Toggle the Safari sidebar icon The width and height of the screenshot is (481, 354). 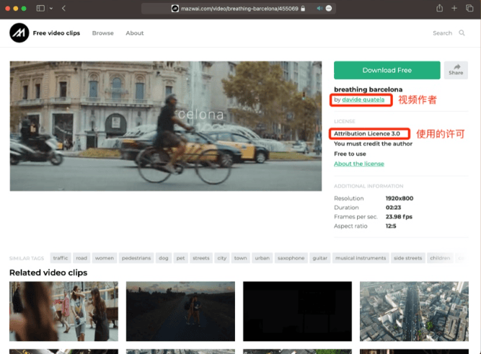(40, 8)
